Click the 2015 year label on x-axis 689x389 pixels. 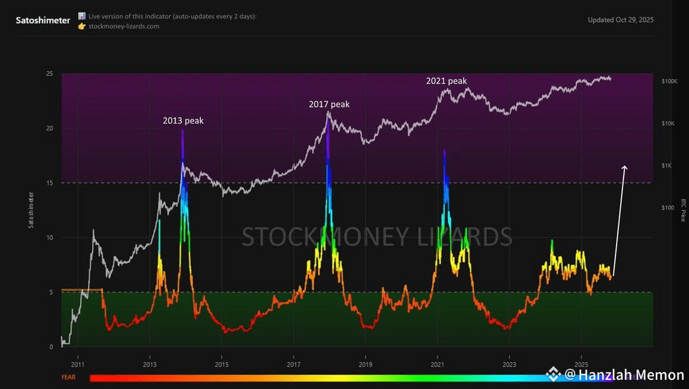coord(222,364)
